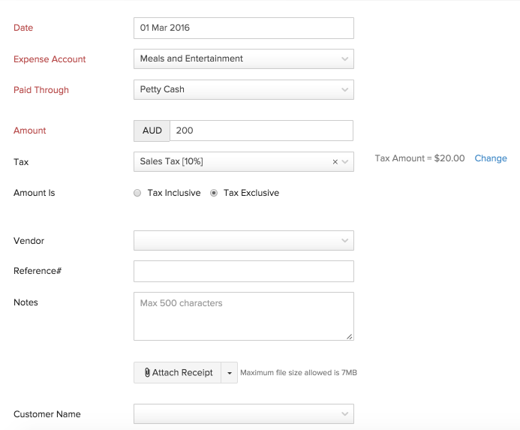Click the Attach Receipt button
Screen dimensions: 520x430
178,373
